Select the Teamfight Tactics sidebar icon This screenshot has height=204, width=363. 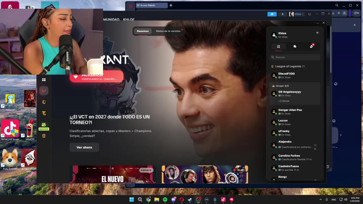coord(44,113)
